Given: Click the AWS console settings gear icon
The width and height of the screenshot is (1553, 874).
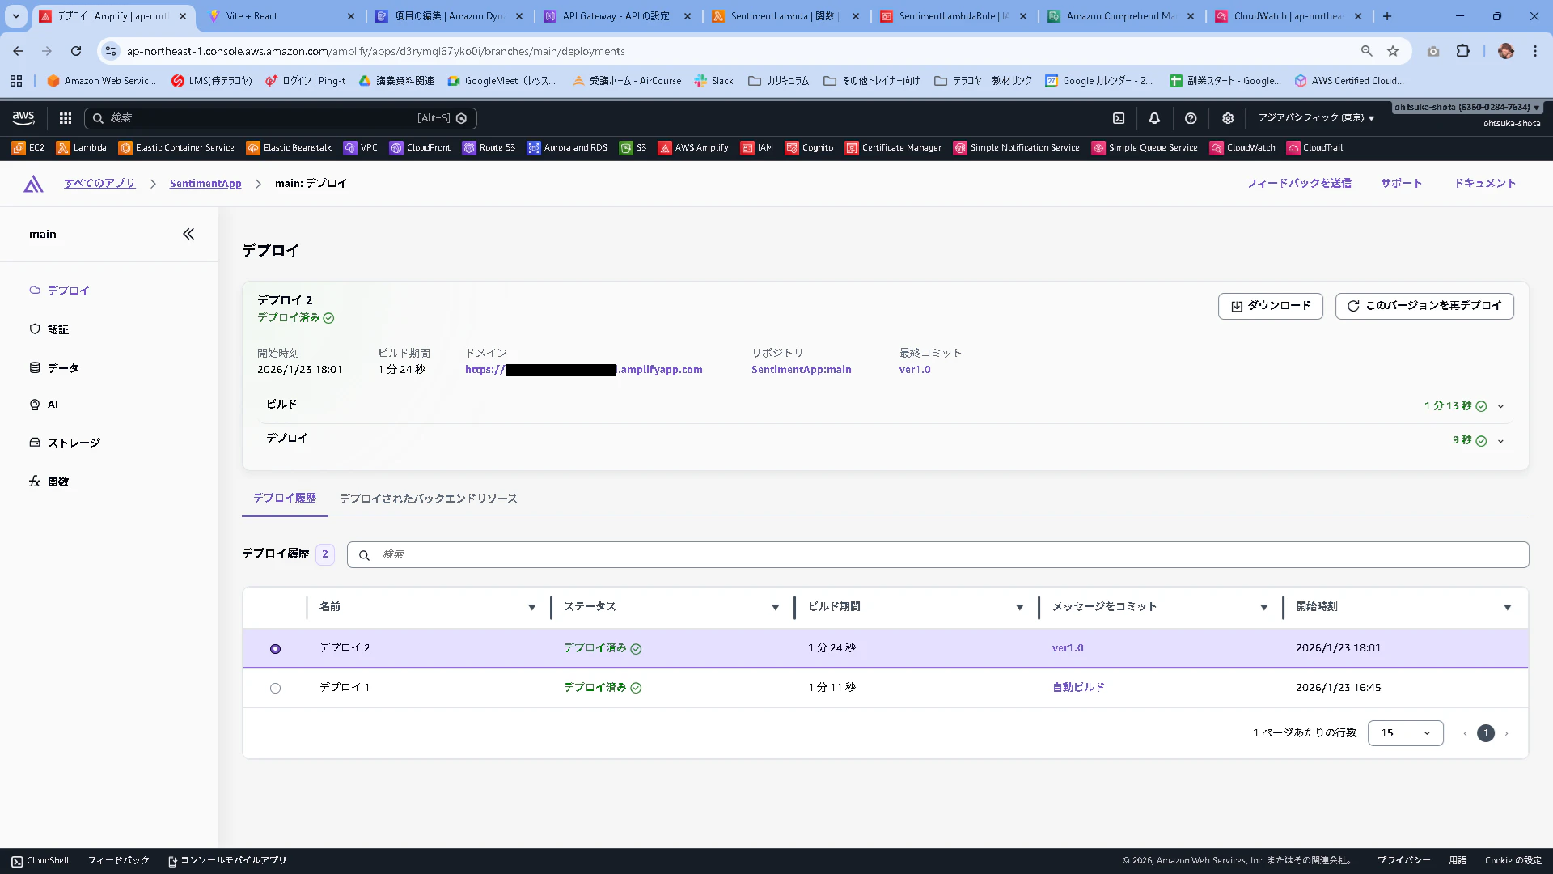Looking at the screenshot, I should coord(1228,118).
